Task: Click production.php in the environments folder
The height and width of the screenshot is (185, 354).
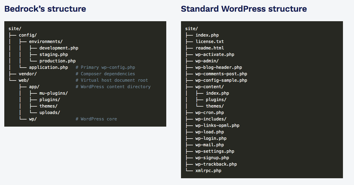Action: pos(58,61)
